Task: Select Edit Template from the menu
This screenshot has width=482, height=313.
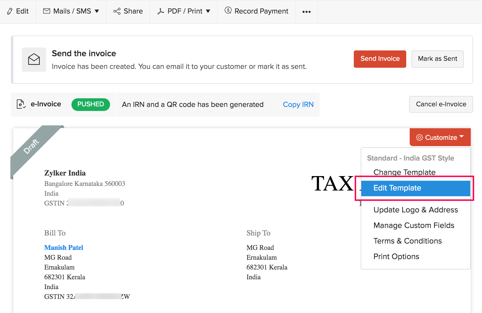Action: click(397, 188)
